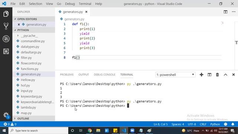
Task: Select language mode Python in status bar
Action: (x=215, y=124)
